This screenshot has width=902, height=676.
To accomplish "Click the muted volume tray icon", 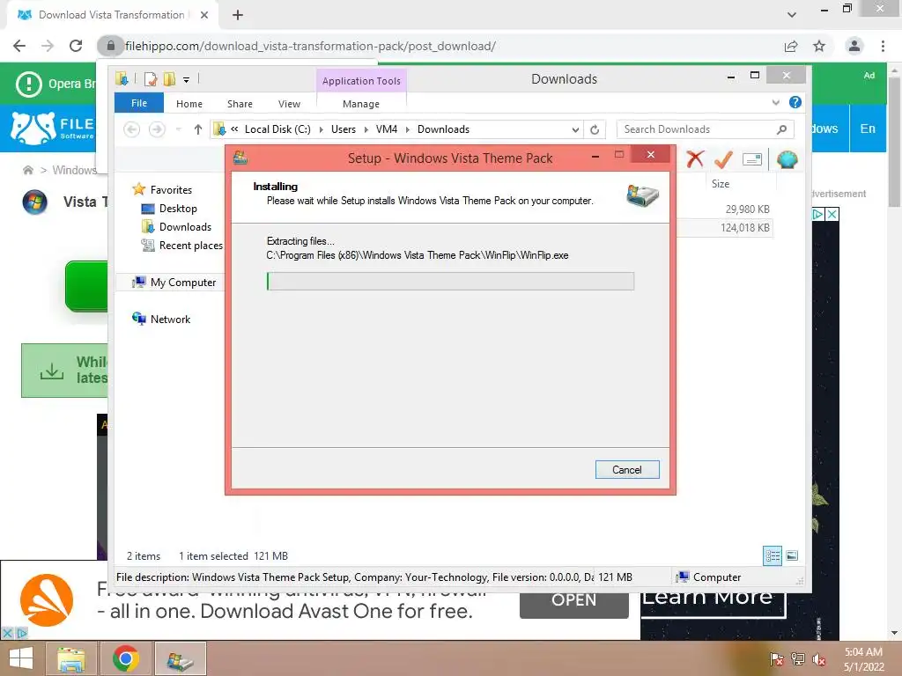I will click(818, 659).
